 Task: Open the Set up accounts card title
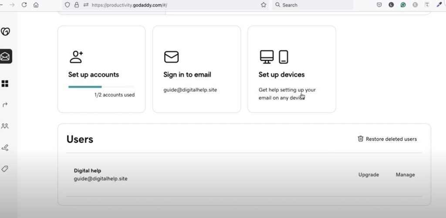click(x=94, y=75)
